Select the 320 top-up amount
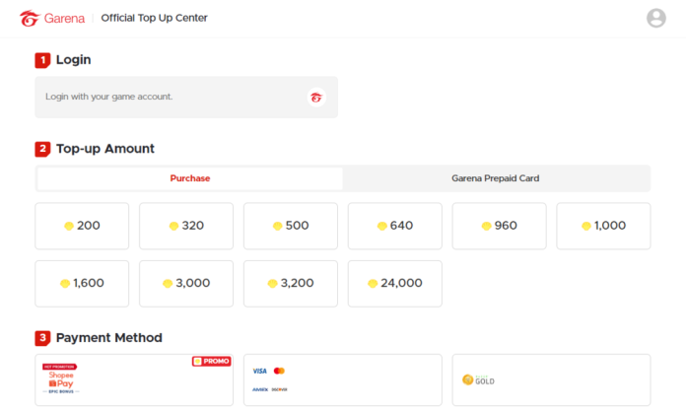 [186, 226]
